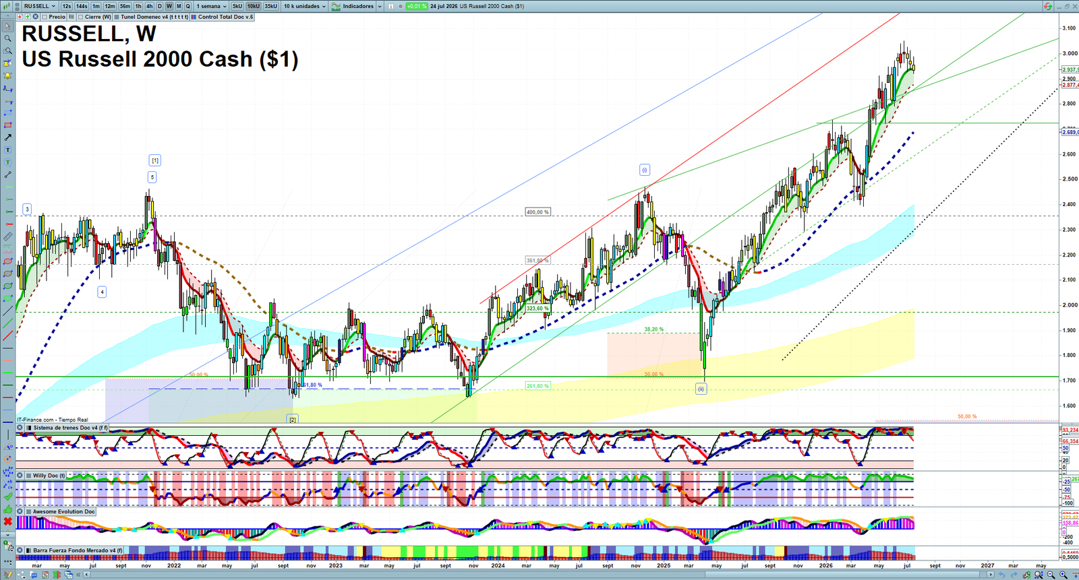Select the square T text tool

pos(7,150)
